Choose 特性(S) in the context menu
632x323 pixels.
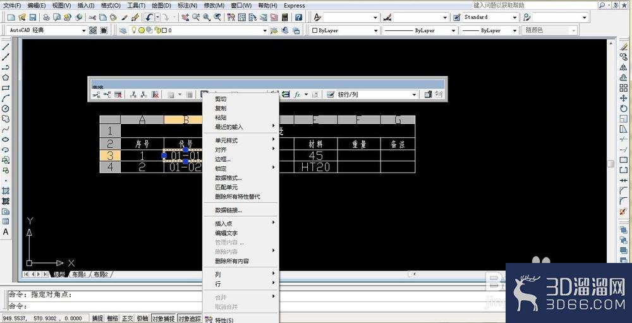(241, 320)
